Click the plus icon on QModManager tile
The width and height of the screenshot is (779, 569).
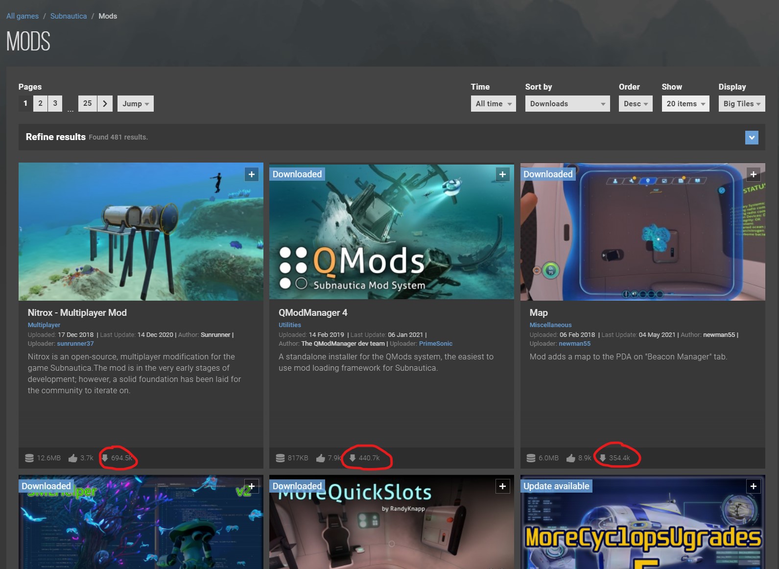[x=502, y=174]
